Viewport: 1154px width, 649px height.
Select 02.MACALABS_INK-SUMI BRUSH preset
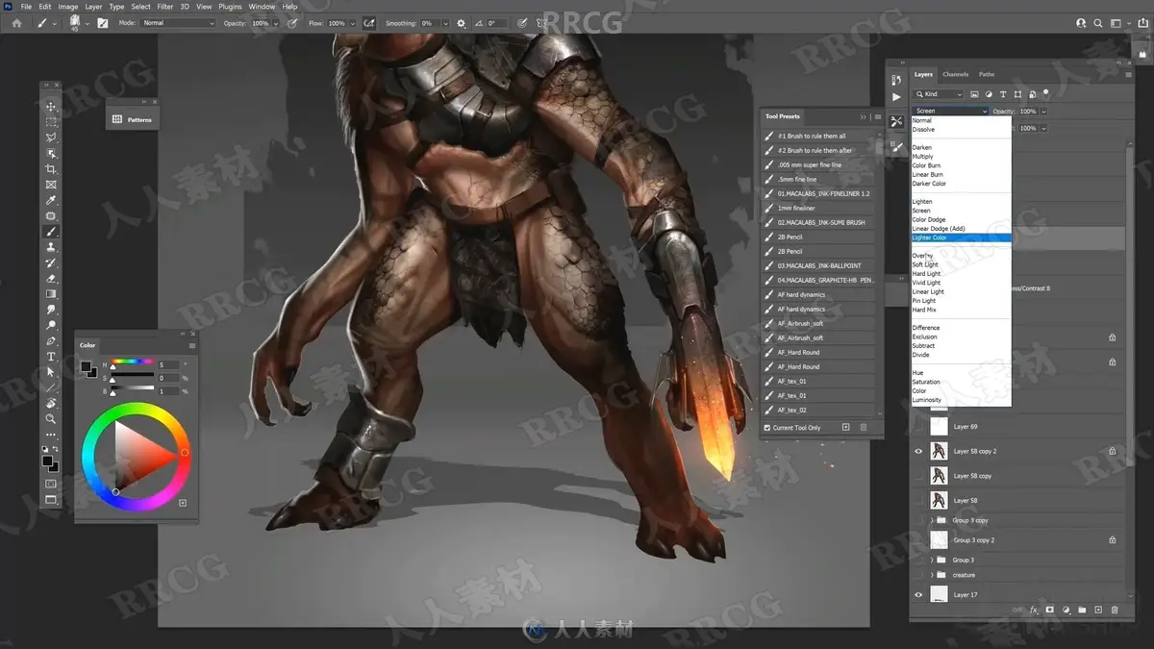[819, 222]
